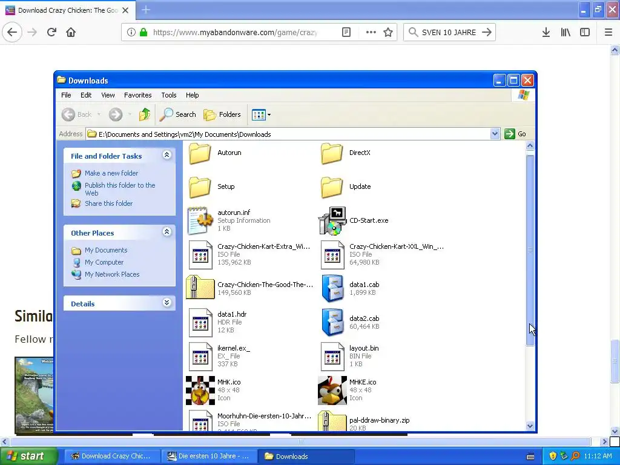Click the Explorer file list scrollbar thumb
The height and width of the screenshot is (465, 620).
[x=530, y=250]
